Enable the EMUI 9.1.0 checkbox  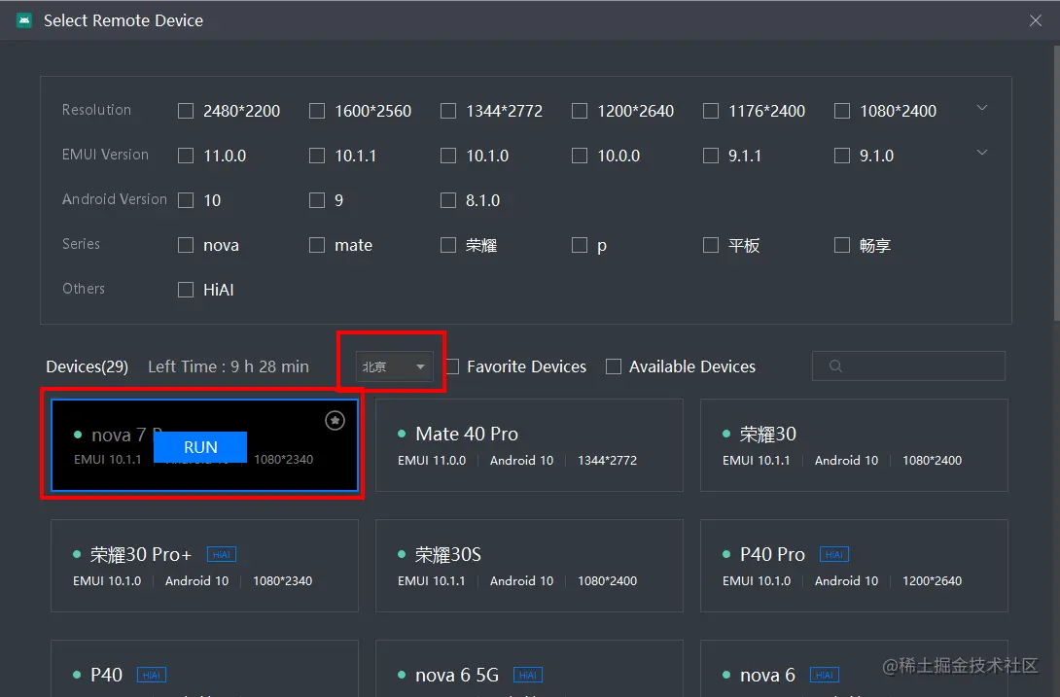coord(841,156)
